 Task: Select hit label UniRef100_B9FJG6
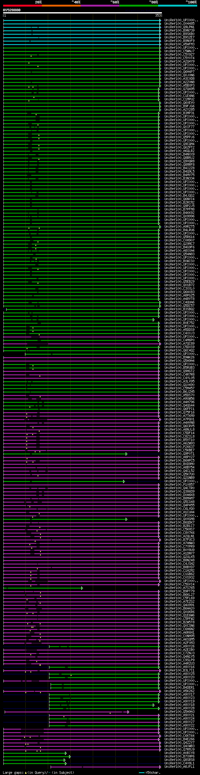179,106
